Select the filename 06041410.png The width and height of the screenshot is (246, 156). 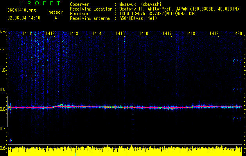point(22,11)
